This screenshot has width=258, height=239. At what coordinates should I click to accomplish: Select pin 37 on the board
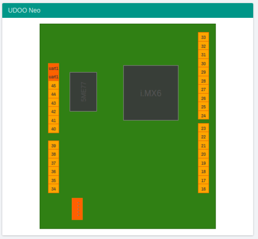(53, 163)
